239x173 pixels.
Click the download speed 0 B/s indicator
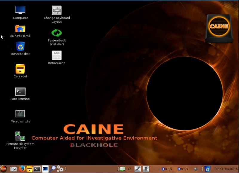(x=167, y=169)
